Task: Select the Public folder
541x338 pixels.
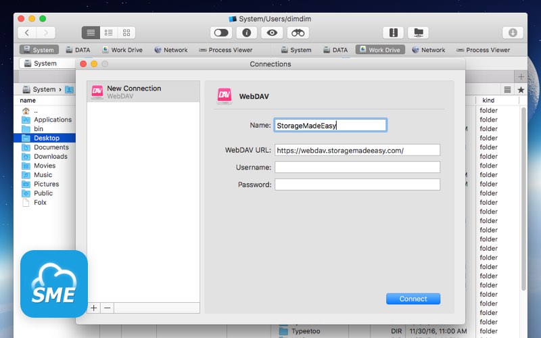Action: pyautogui.click(x=45, y=193)
